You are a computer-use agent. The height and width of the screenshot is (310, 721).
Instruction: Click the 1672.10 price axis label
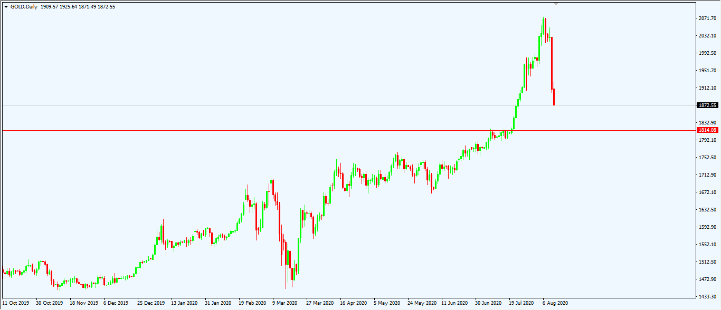(x=707, y=192)
